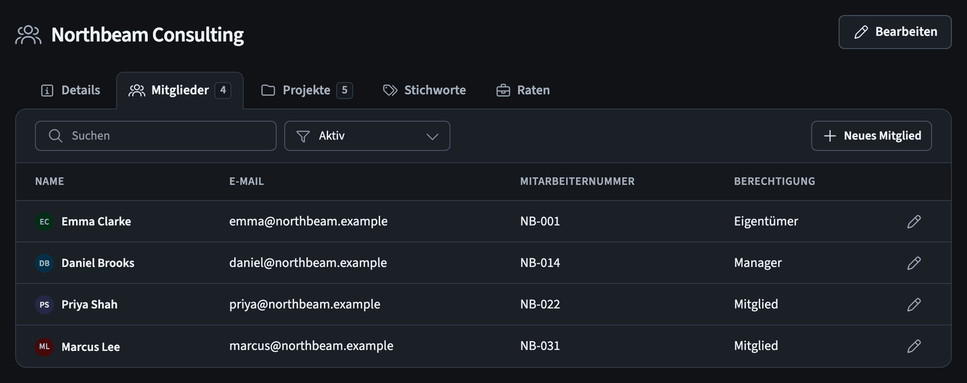Click the Manager permission cell

tap(758, 263)
